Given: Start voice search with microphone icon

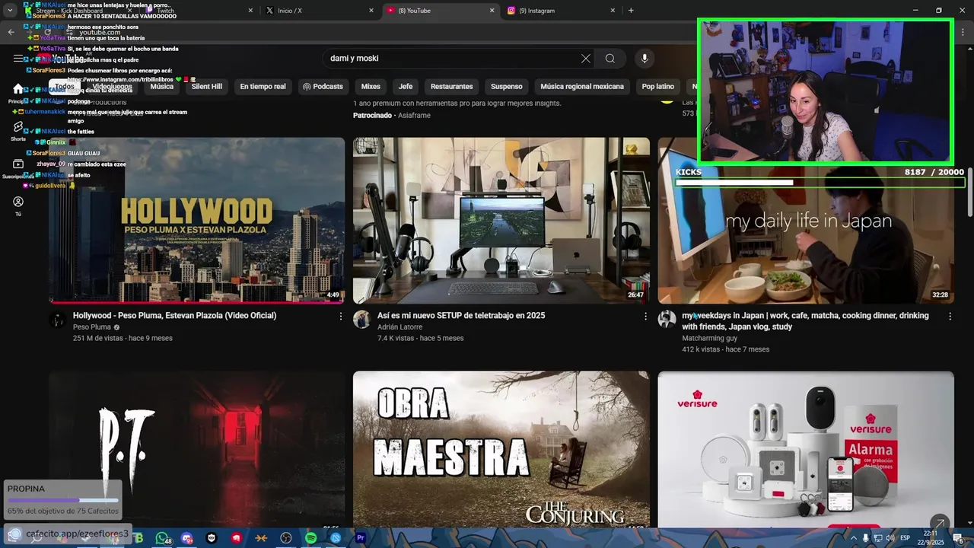Looking at the screenshot, I should tap(645, 59).
